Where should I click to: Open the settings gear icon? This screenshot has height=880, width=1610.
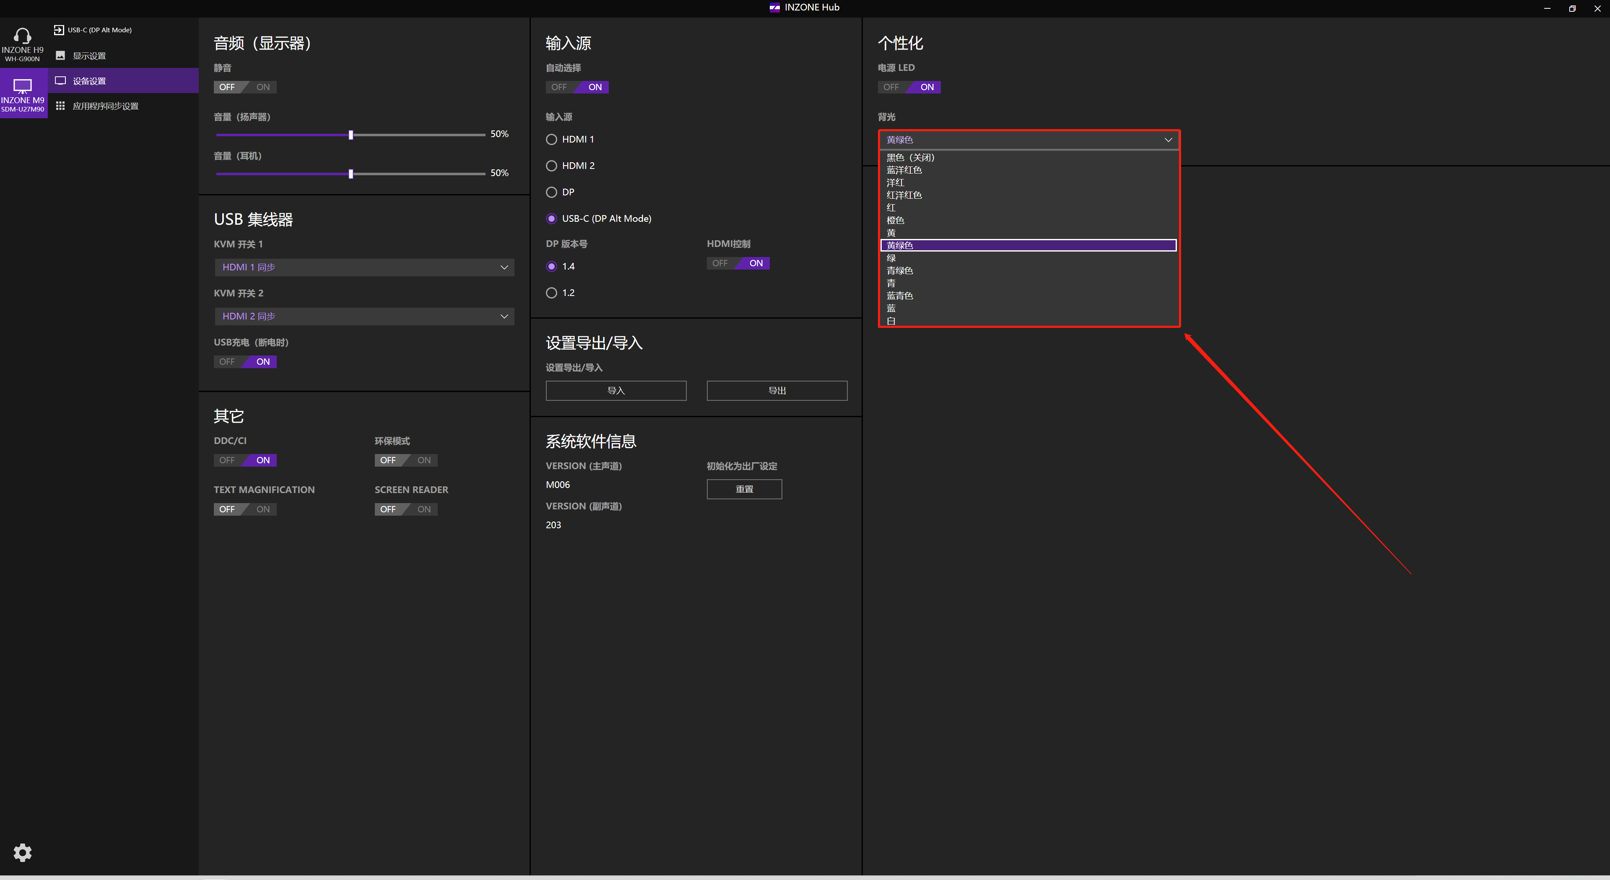(x=23, y=852)
